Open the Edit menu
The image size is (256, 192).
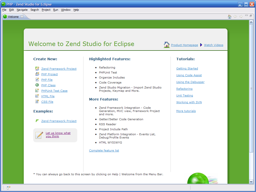pyautogui.click(x=11, y=10)
